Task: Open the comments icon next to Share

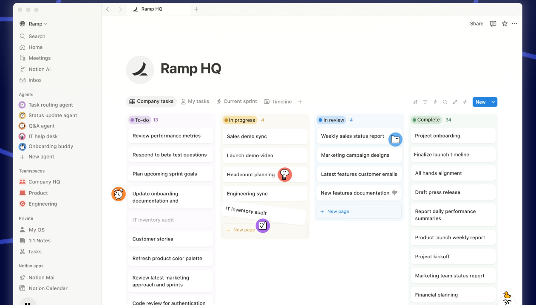Action: pos(493,24)
